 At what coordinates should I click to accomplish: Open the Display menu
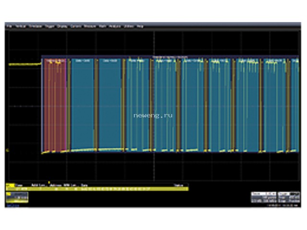point(62,26)
